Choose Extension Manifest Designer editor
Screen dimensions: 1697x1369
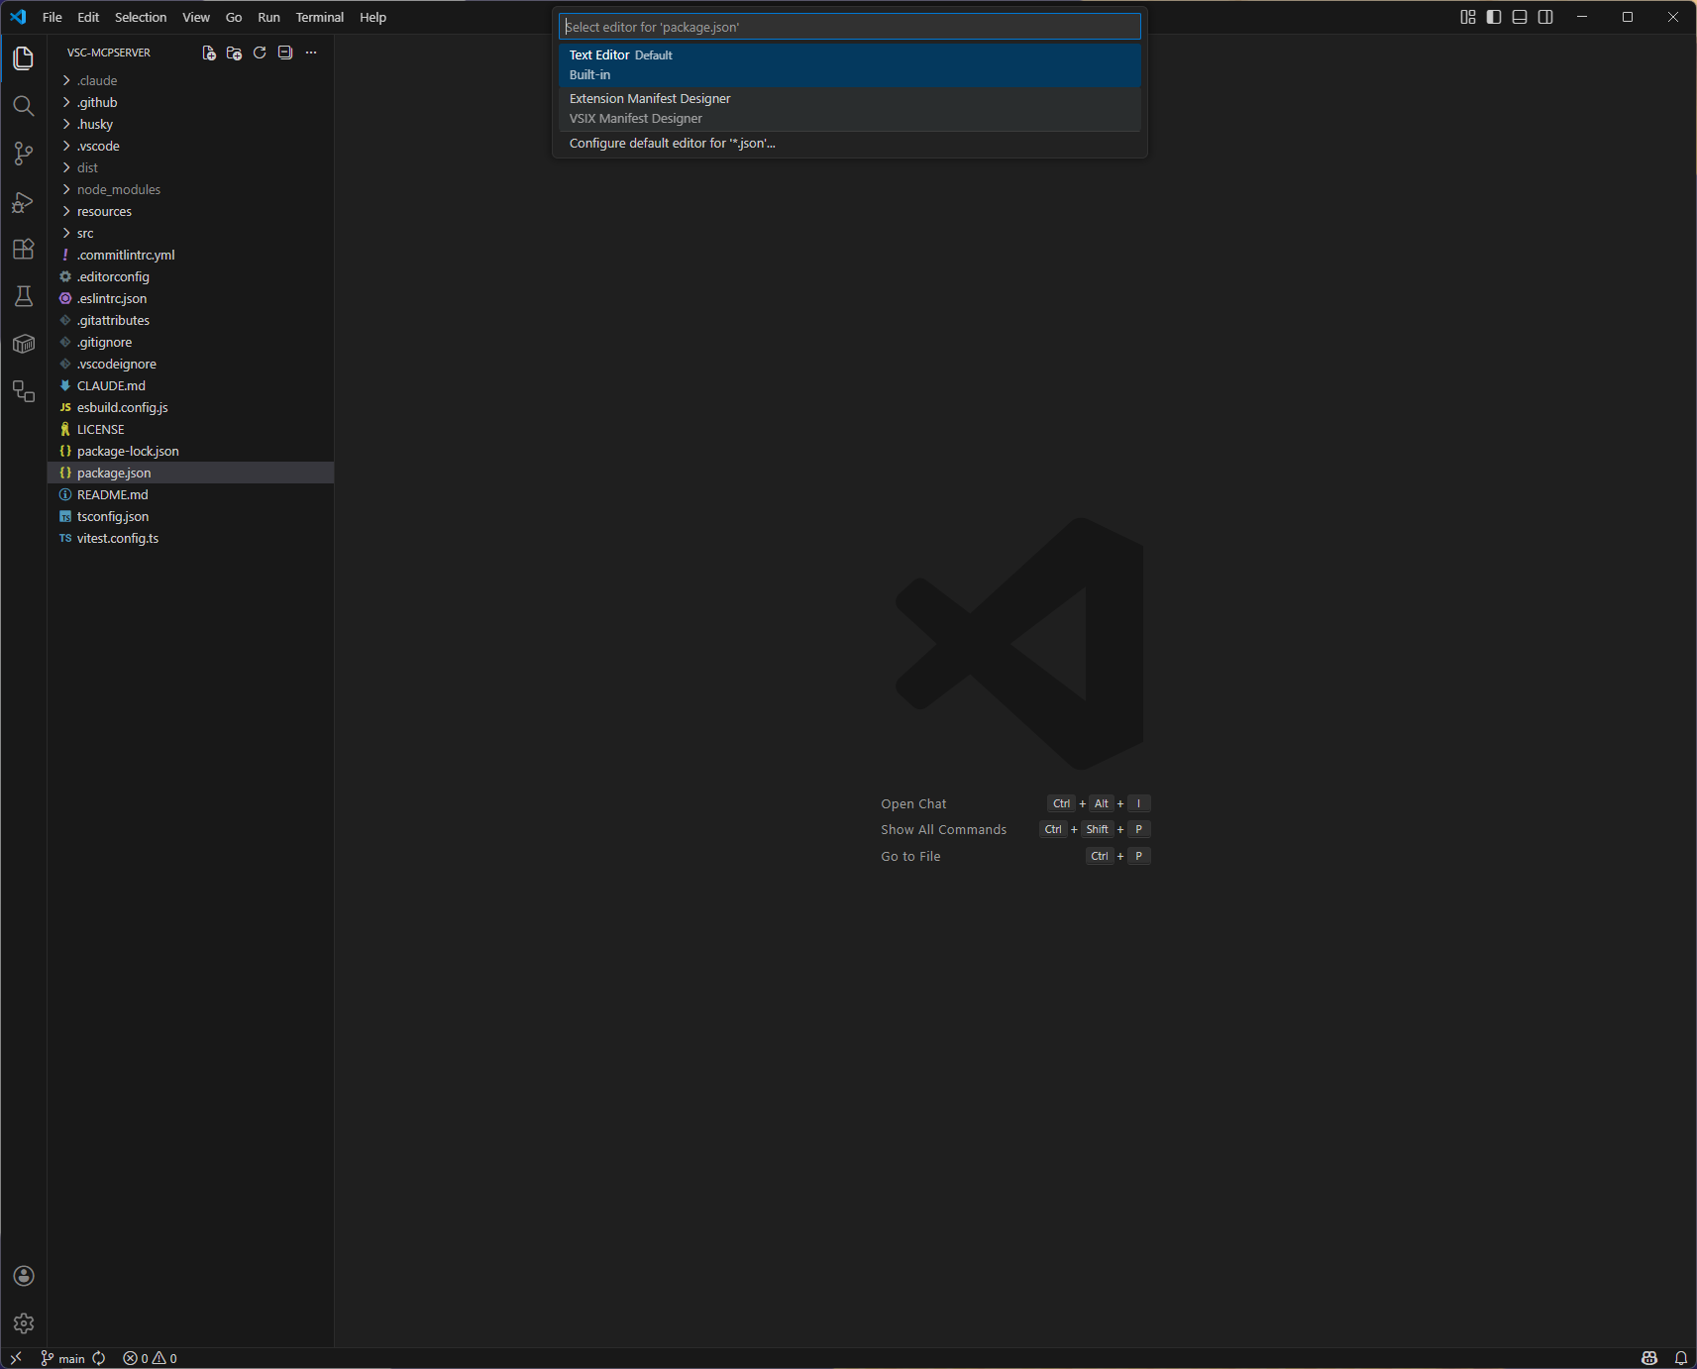pos(849,108)
